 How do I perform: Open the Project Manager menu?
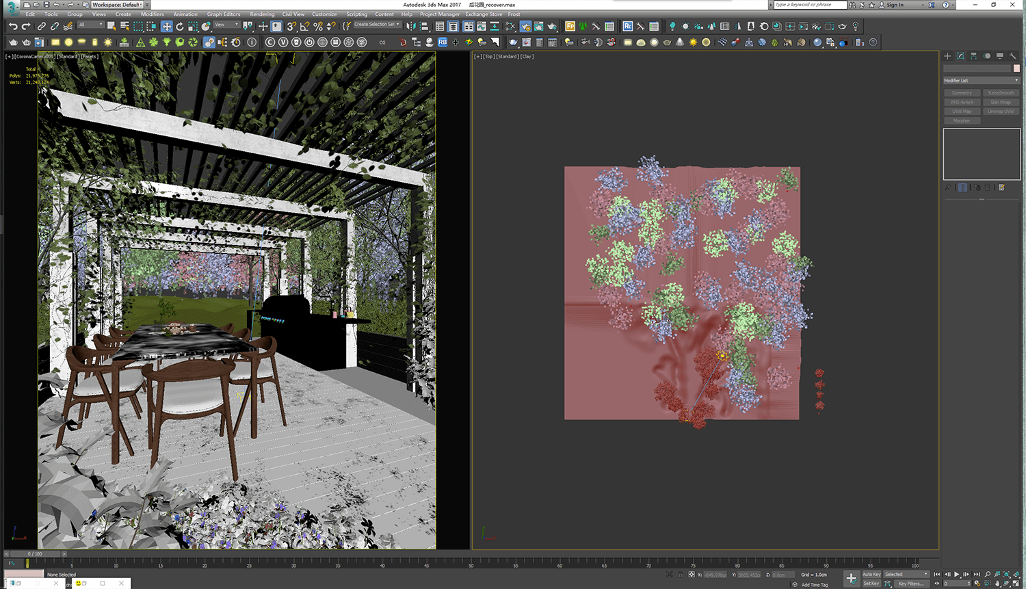(x=440, y=14)
